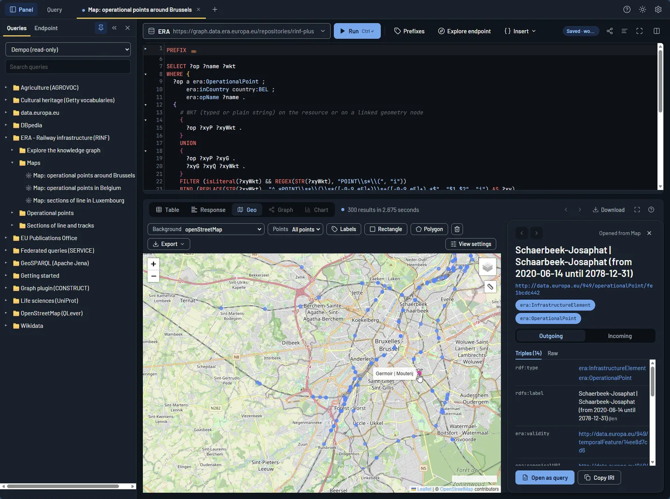Open the help icon in the top bar

point(627,10)
